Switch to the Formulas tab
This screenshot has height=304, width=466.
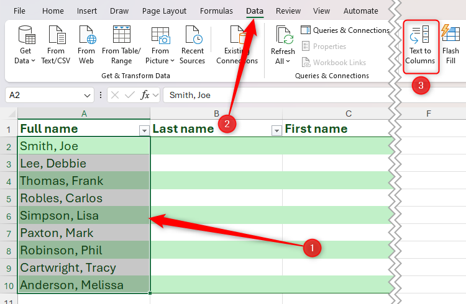click(x=217, y=11)
